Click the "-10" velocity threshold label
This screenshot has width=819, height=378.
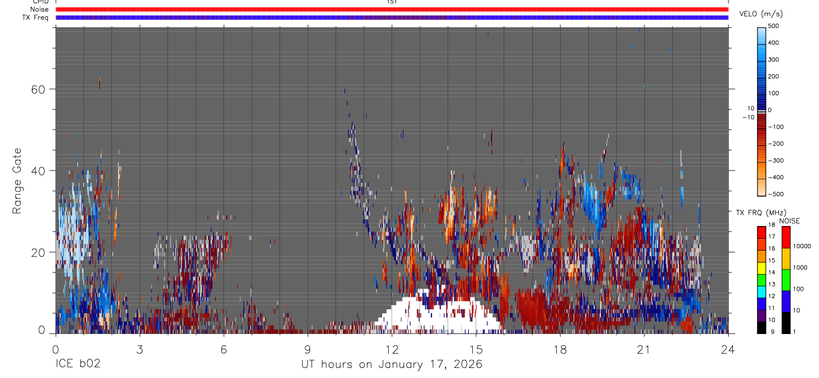pyautogui.click(x=747, y=117)
